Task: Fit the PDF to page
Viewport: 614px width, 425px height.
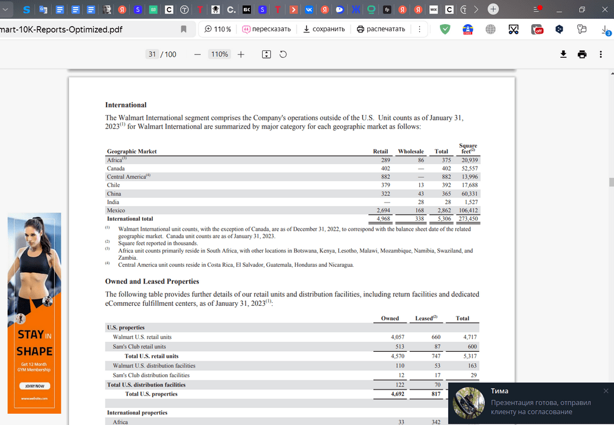Action: 266,54
